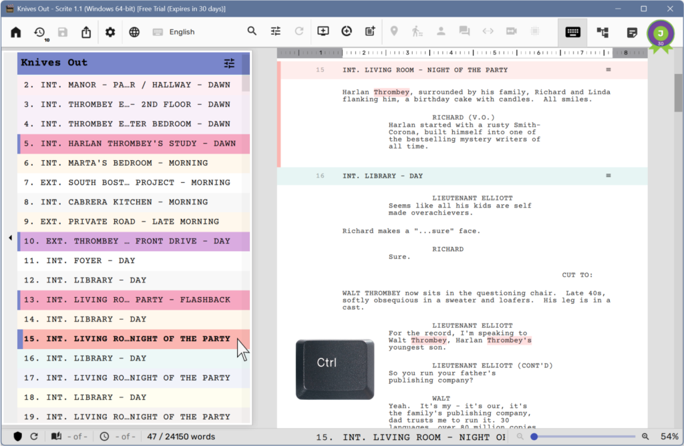Open the Home menu icon
The height and width of the screenshot is (446, 684).
click(15, 31)
